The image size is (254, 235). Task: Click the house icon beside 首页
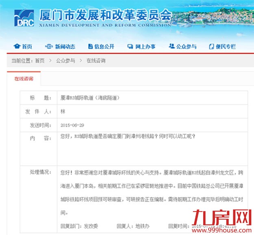point(17,46)
